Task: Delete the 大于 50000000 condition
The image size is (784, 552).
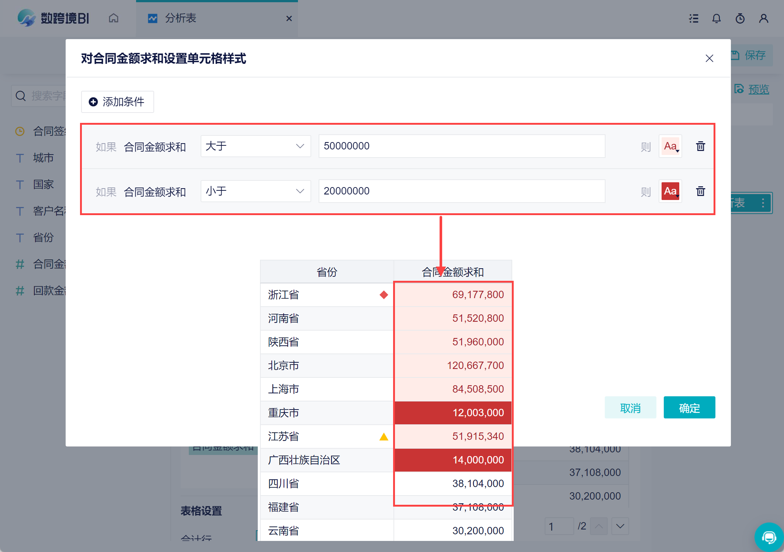Action: pos(700,146)
